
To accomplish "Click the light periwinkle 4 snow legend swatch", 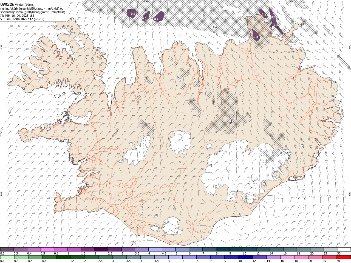I will pos(155,249).
